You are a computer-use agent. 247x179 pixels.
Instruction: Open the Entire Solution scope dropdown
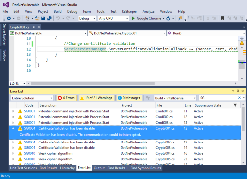coord(32,98)
